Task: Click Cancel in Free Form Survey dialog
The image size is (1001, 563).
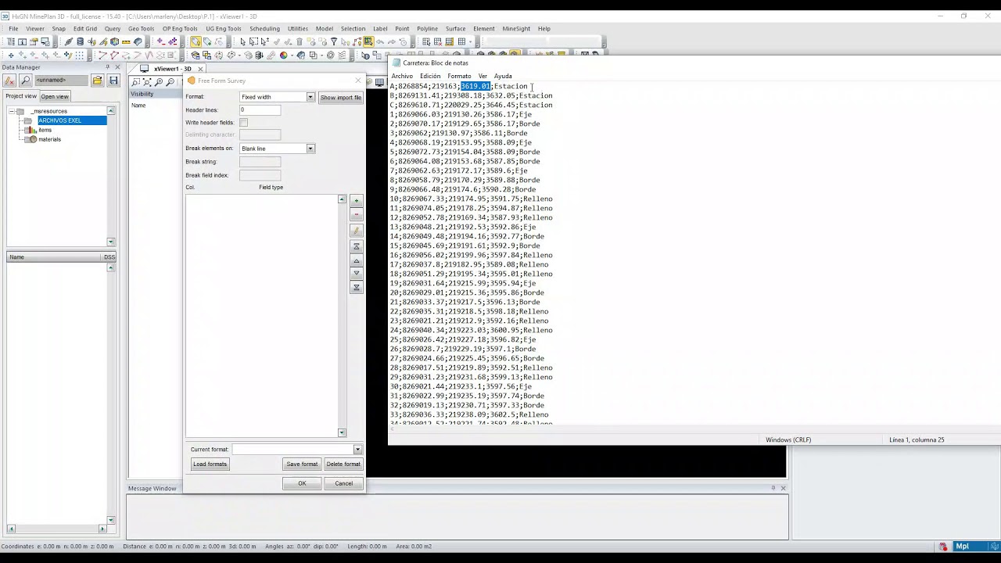Action: tap(343, 483)
